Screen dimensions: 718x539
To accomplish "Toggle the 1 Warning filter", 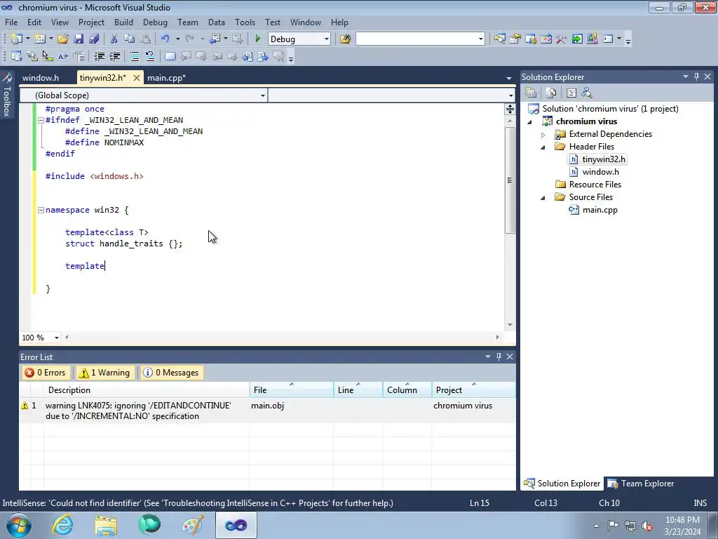I will click(x=105, y=373).
